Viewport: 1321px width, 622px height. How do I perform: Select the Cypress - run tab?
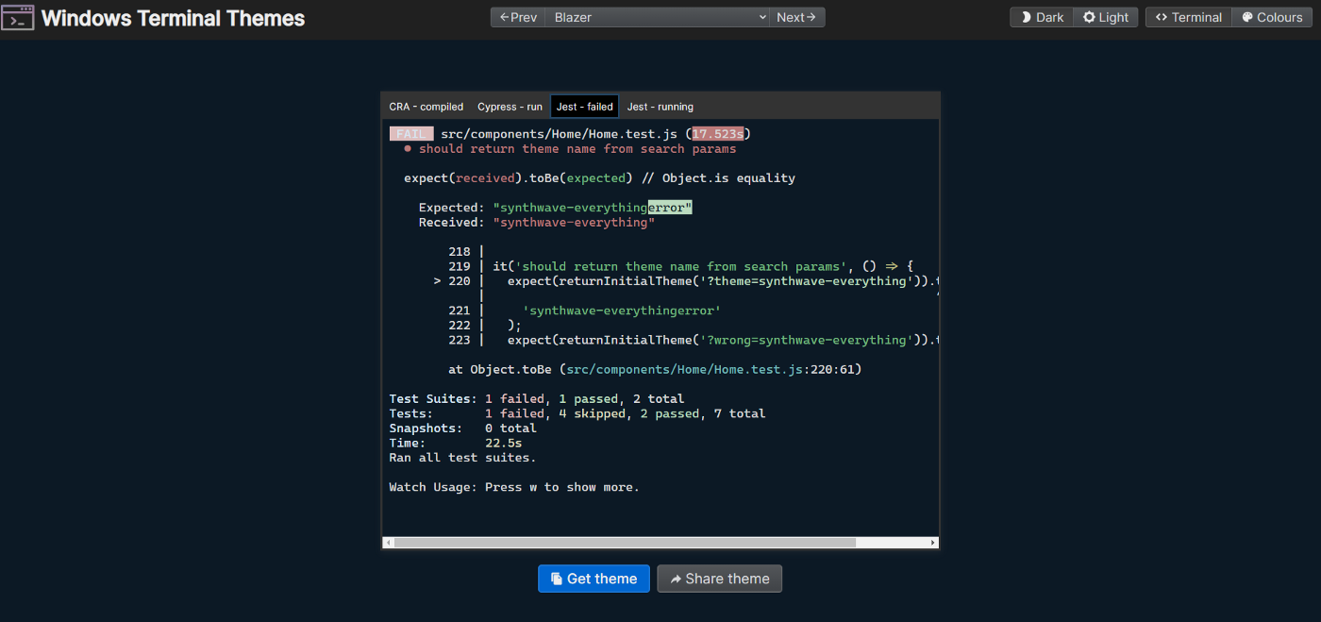point(510,107)
